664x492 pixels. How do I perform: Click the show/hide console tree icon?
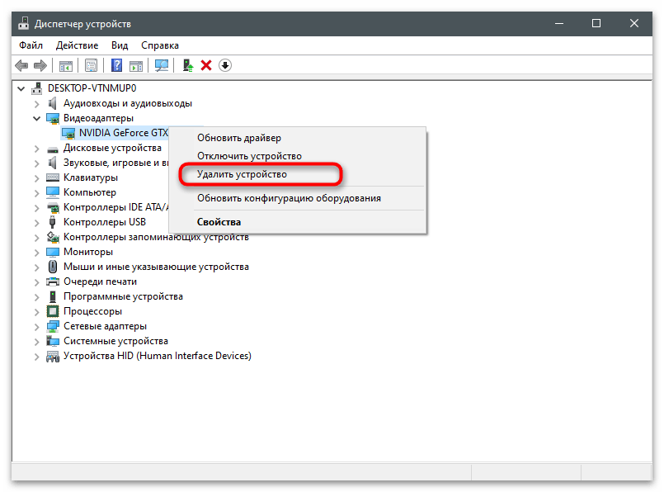(x=66, y=66)
